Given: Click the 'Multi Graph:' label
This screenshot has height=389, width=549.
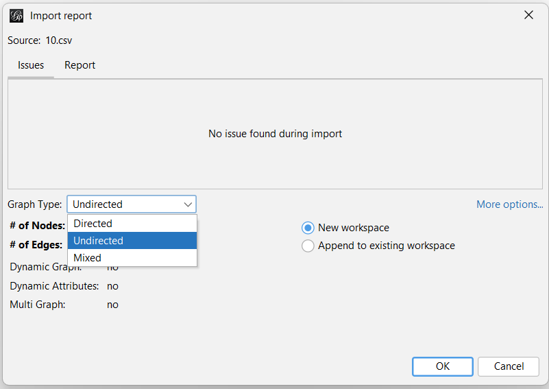Looking at the screenshot, I should [38, 305].
